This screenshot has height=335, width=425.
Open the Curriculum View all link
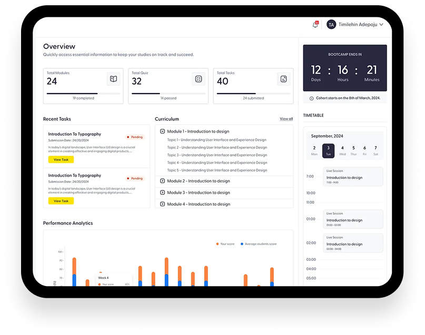286,119
